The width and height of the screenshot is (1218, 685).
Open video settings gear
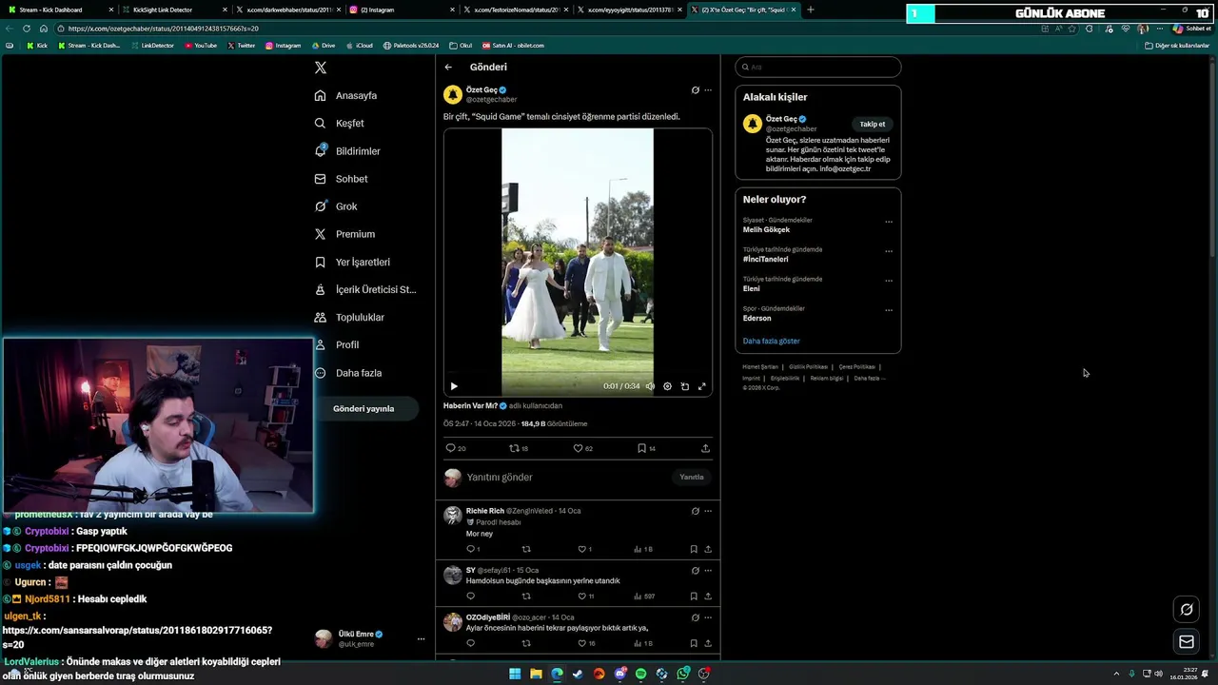click(667, 386)
